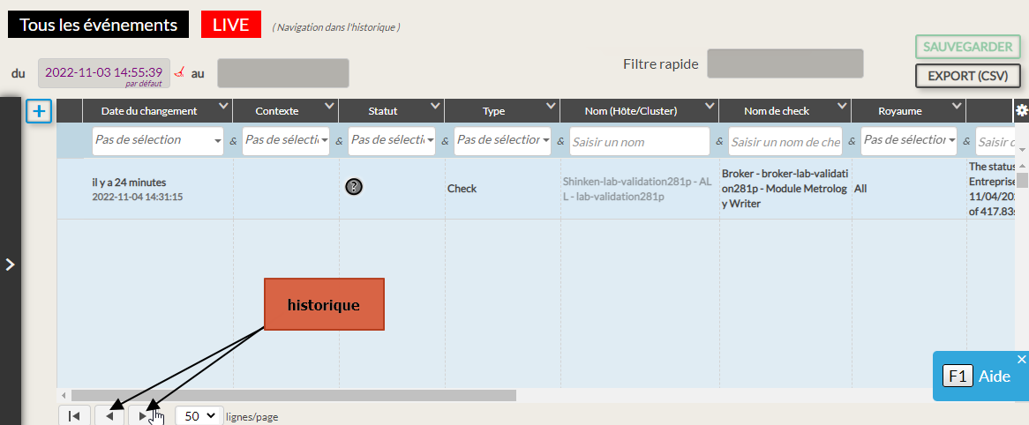Click the SAUVEGARDER button
1029x425 pixels.
point(967,47)
